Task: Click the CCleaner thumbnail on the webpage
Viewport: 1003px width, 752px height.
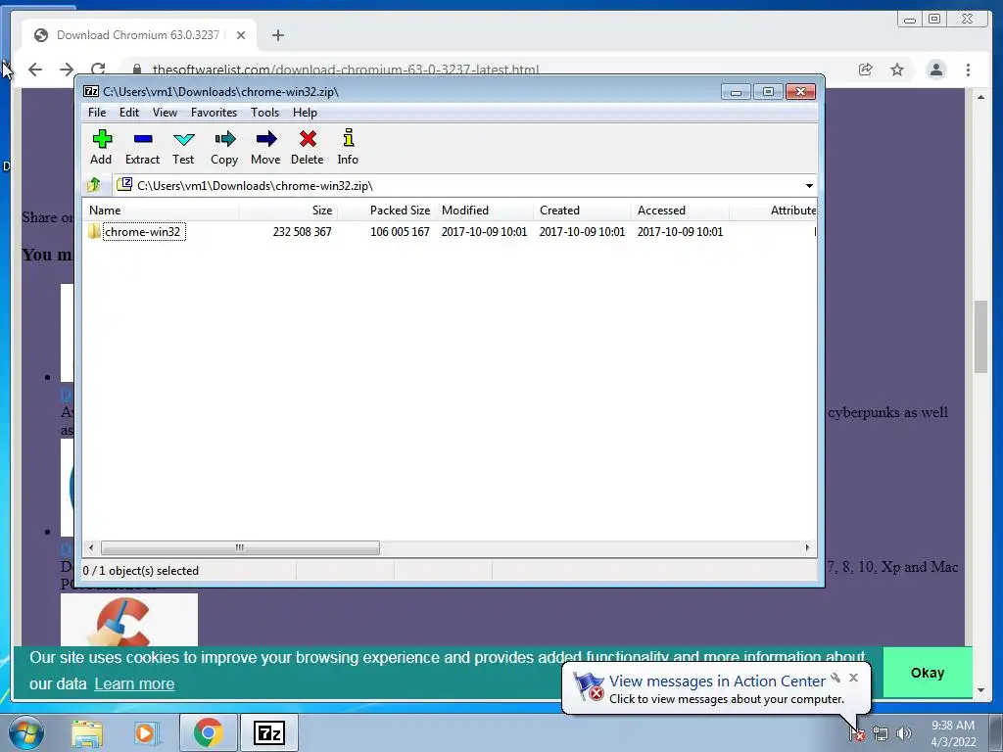Action: [129, 620]
